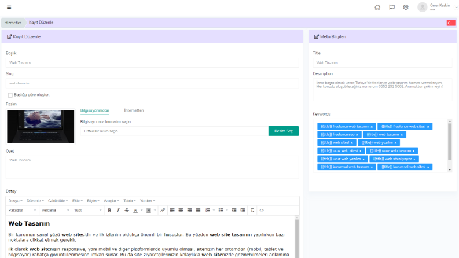The width and height of the screenshot is (459, 258).
Task: Open the 16pt font size dropdown
Action: point(88,211)
